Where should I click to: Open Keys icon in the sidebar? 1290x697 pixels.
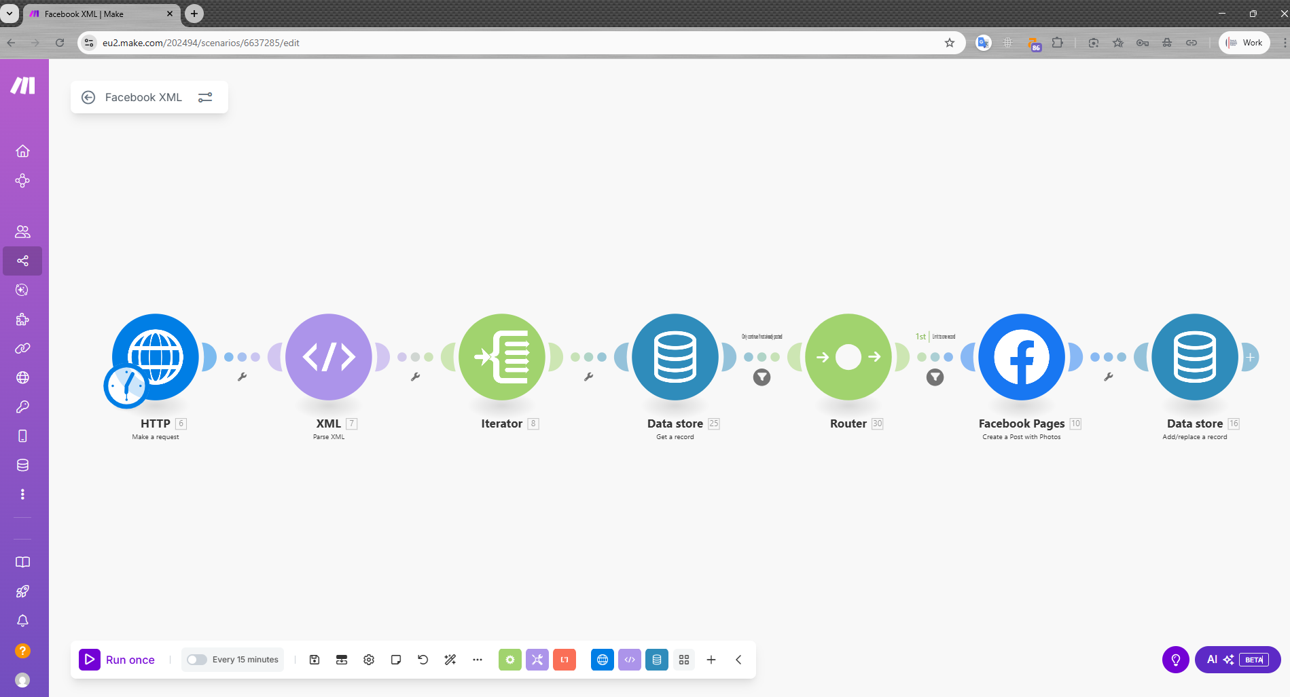[22, 407]
